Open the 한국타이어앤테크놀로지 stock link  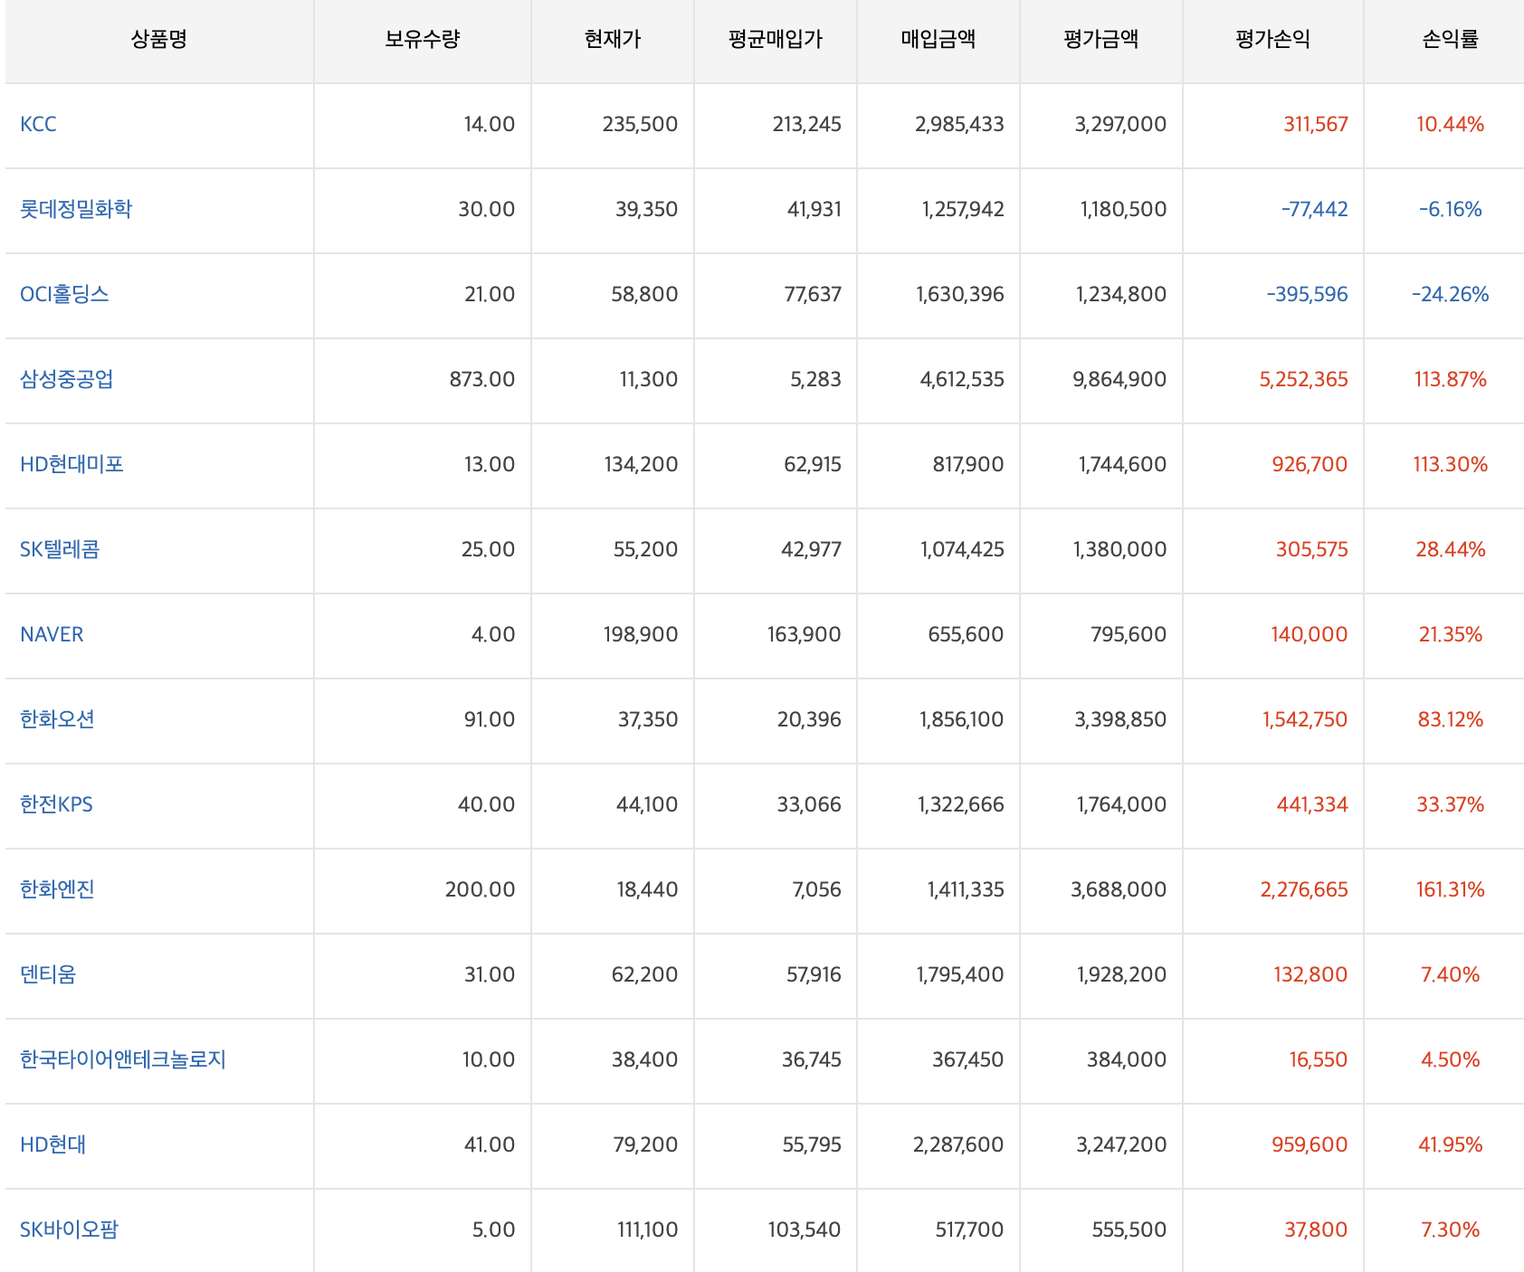(x=123, y=1060)
